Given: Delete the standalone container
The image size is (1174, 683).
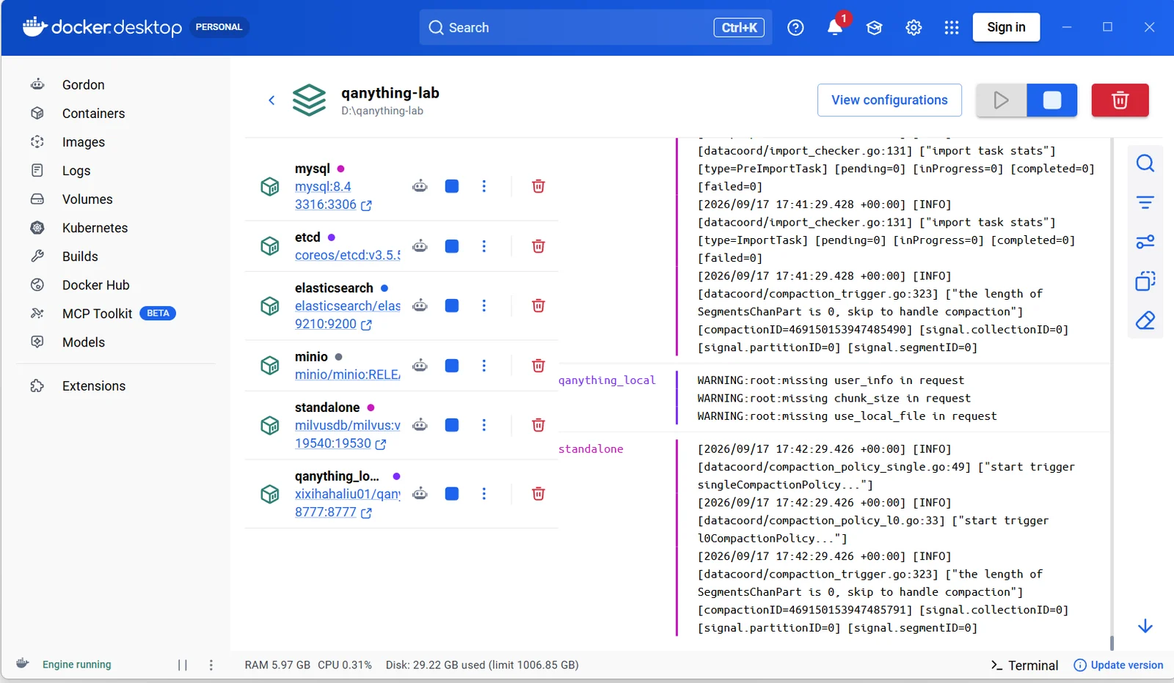Looking at the screenshot, I should point(538,425).
